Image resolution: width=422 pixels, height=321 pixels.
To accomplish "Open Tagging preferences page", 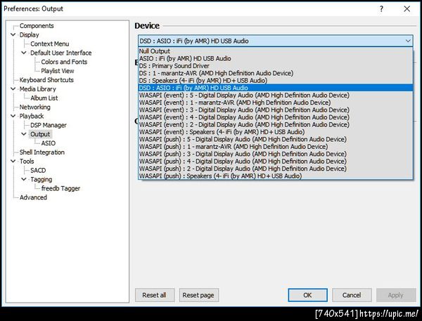I will click(41, 179).
